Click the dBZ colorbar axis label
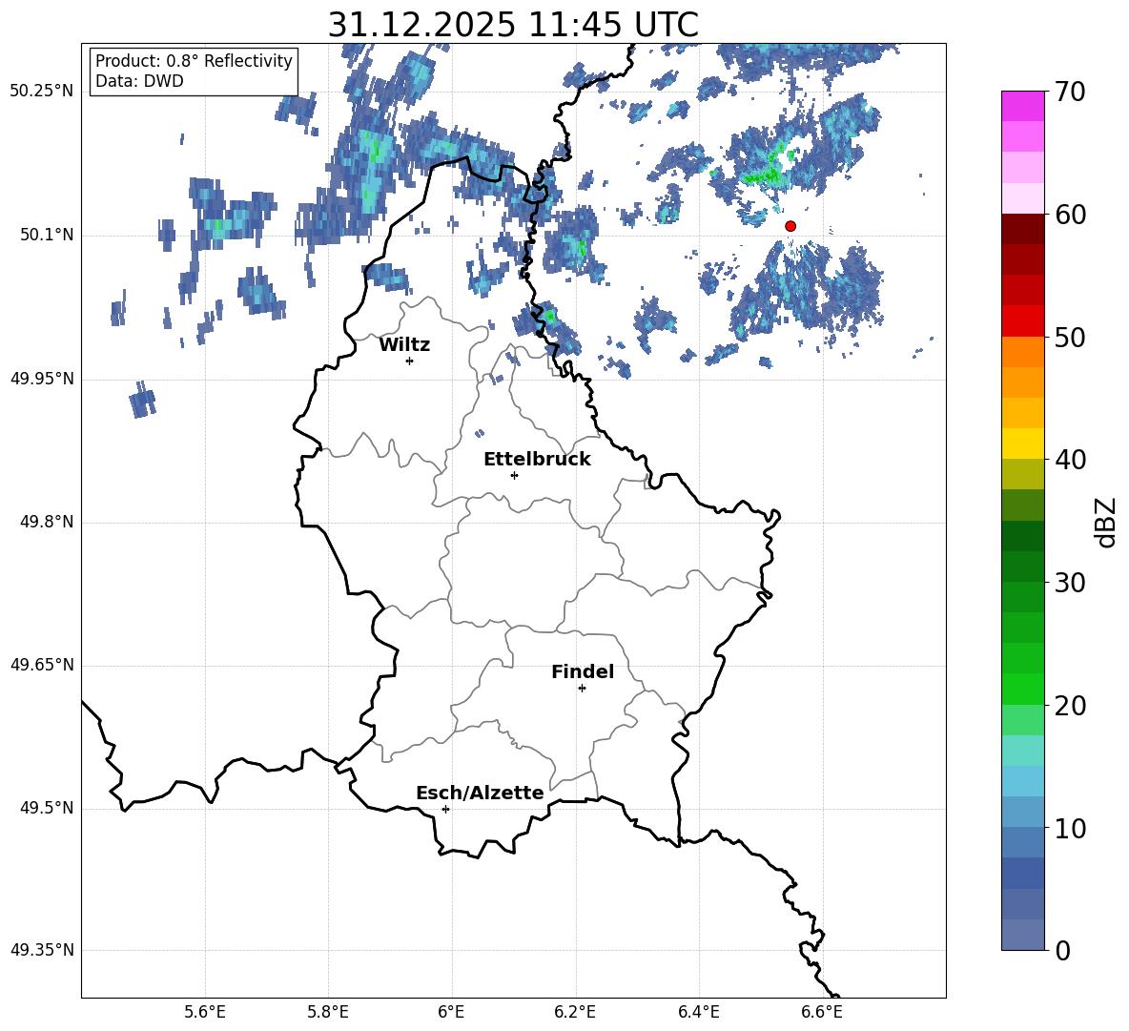 tap(1107, 522)
